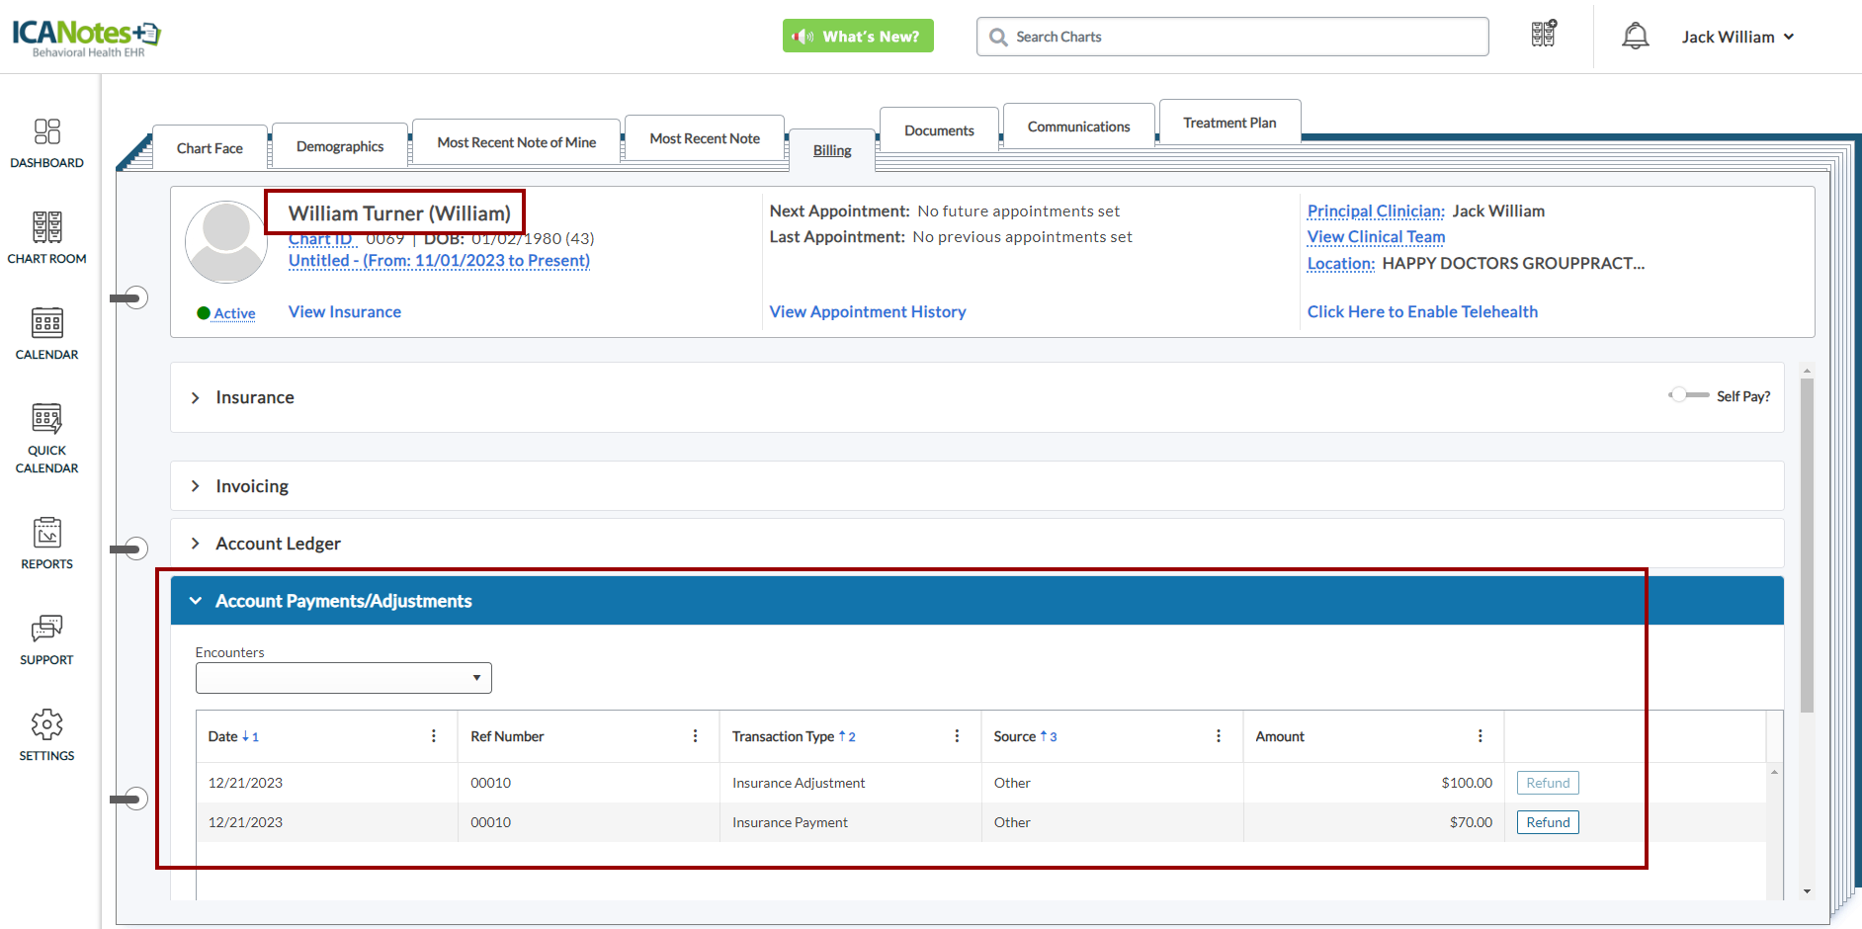Click the billing panel vertical scrollbar
This screenshot has height=929, width=1862.
[1807, 544]
